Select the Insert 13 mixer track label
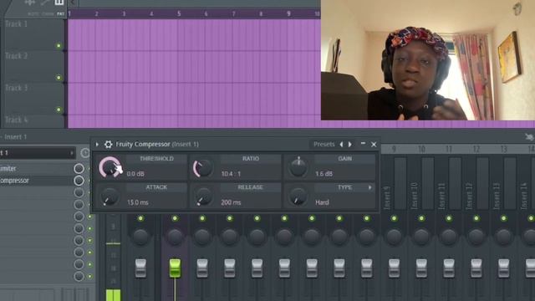Screen dimensions: 535x301 click(497, 196)
